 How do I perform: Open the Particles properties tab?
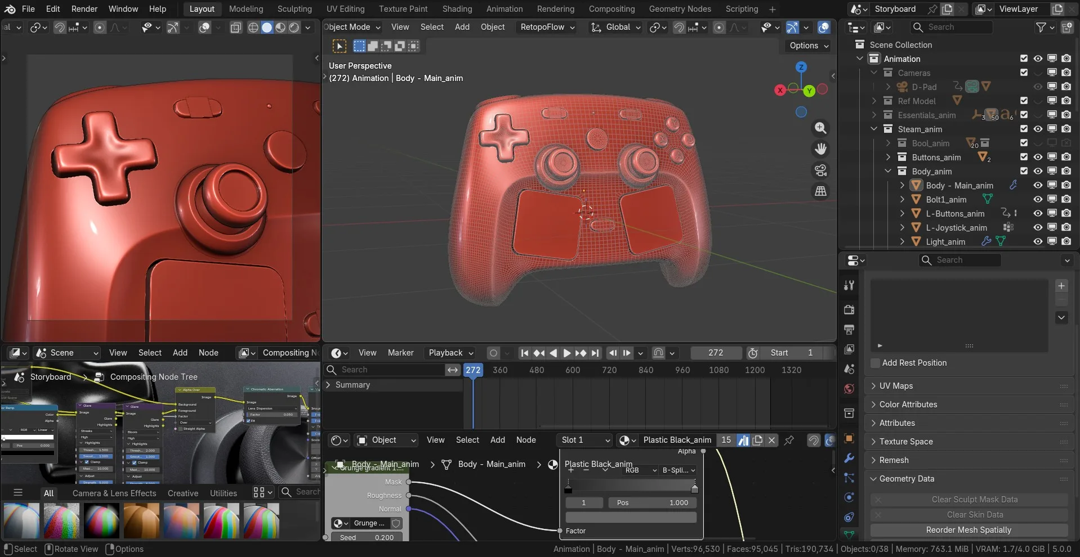pos(849,478)
